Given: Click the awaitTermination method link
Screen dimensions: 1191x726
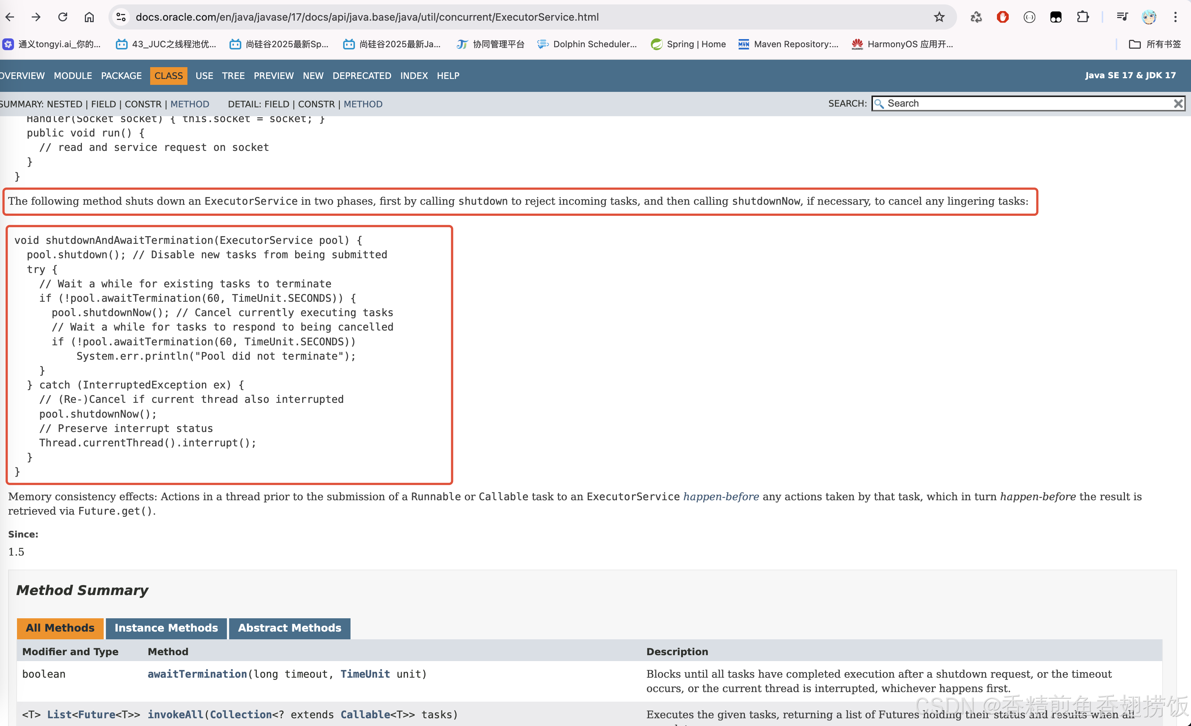Looking at the screenshot, I should click(x=197, y=674).
